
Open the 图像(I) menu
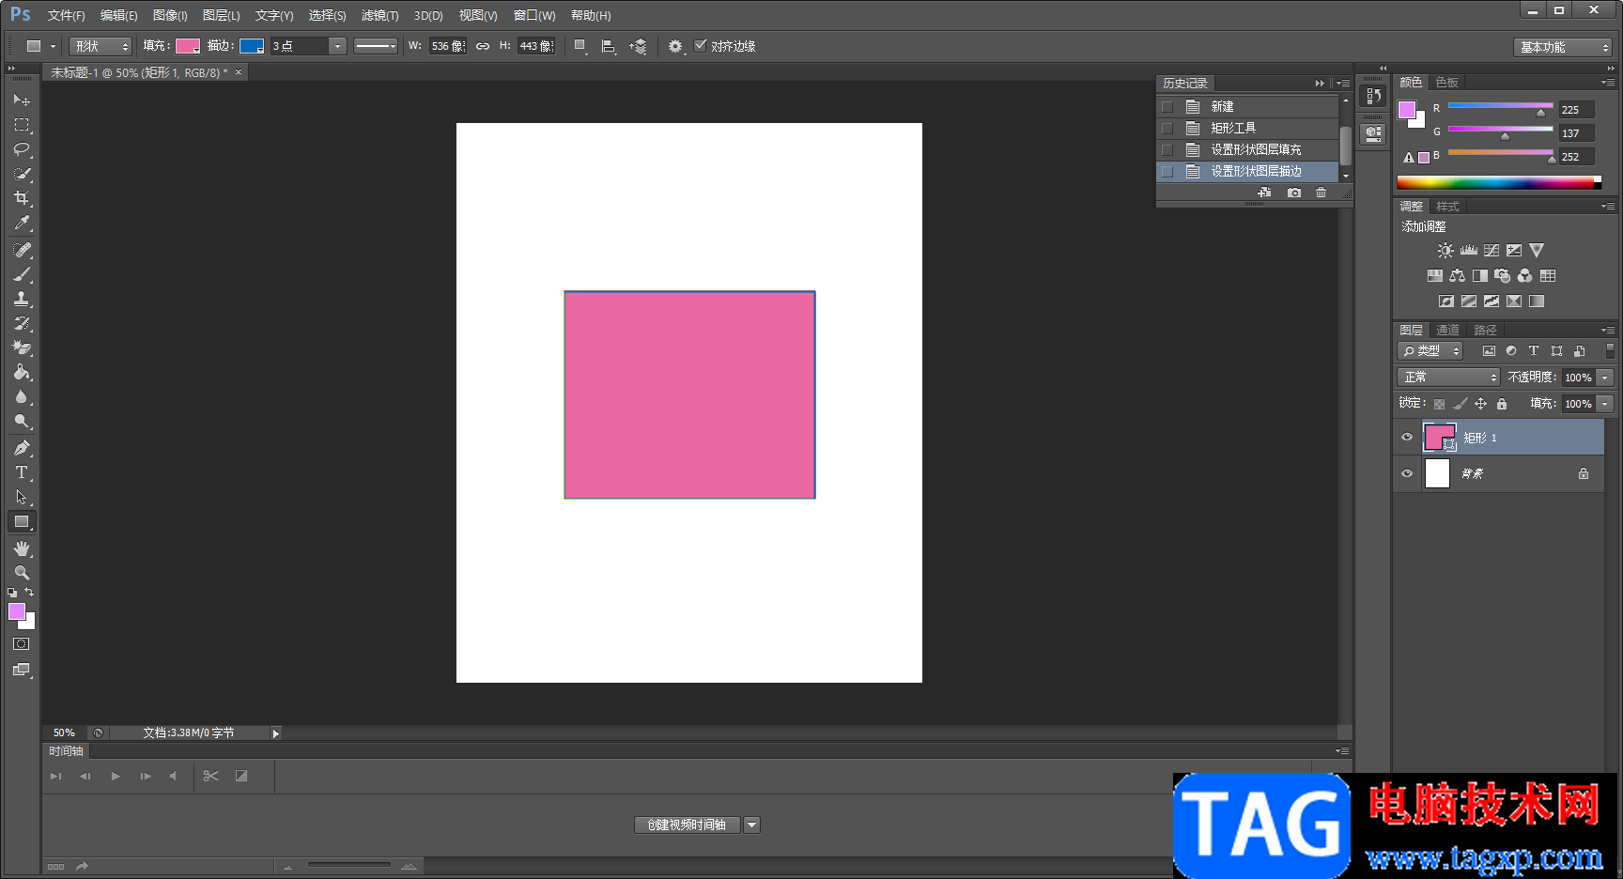170,15
